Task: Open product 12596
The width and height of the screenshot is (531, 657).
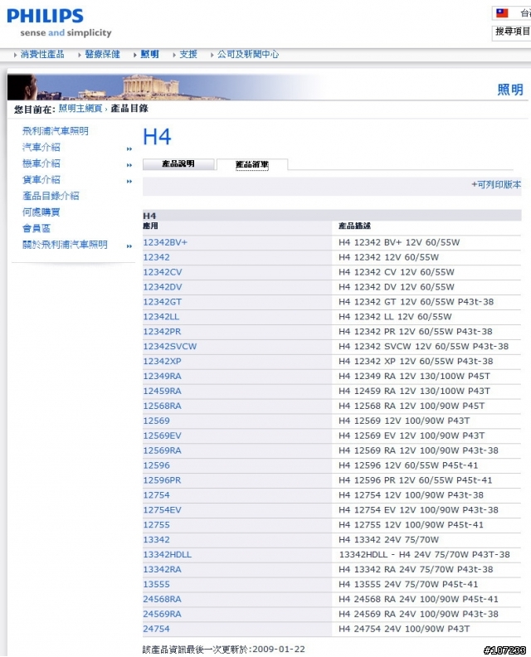Action: point(156,465)
